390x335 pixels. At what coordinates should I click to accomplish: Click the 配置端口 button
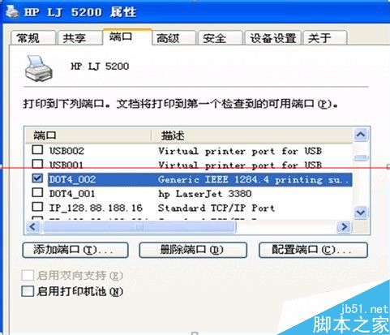coord(313,250)
